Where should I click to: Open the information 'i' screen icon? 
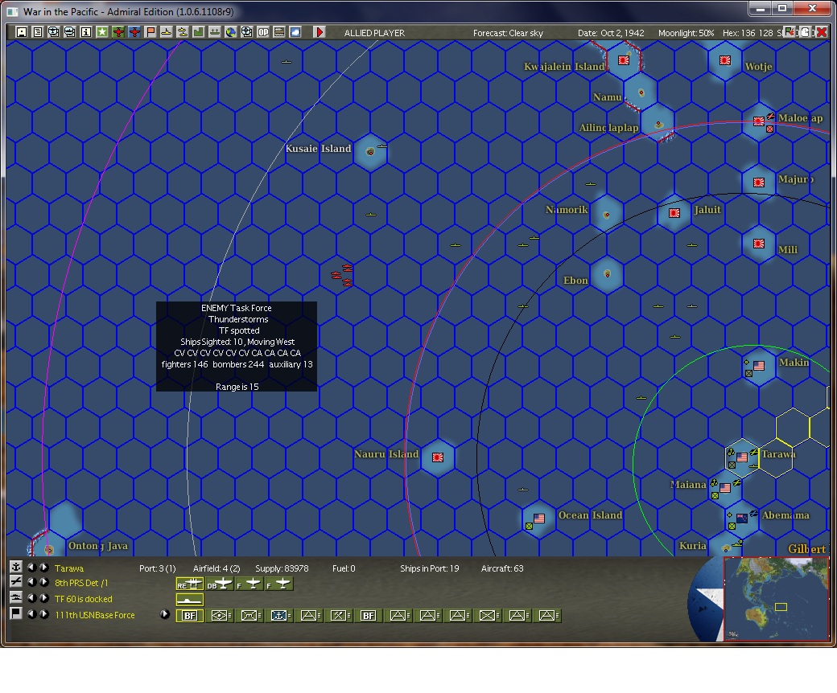(85, 32)
